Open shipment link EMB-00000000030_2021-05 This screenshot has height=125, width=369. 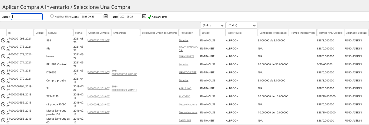[x=124, y=72]
